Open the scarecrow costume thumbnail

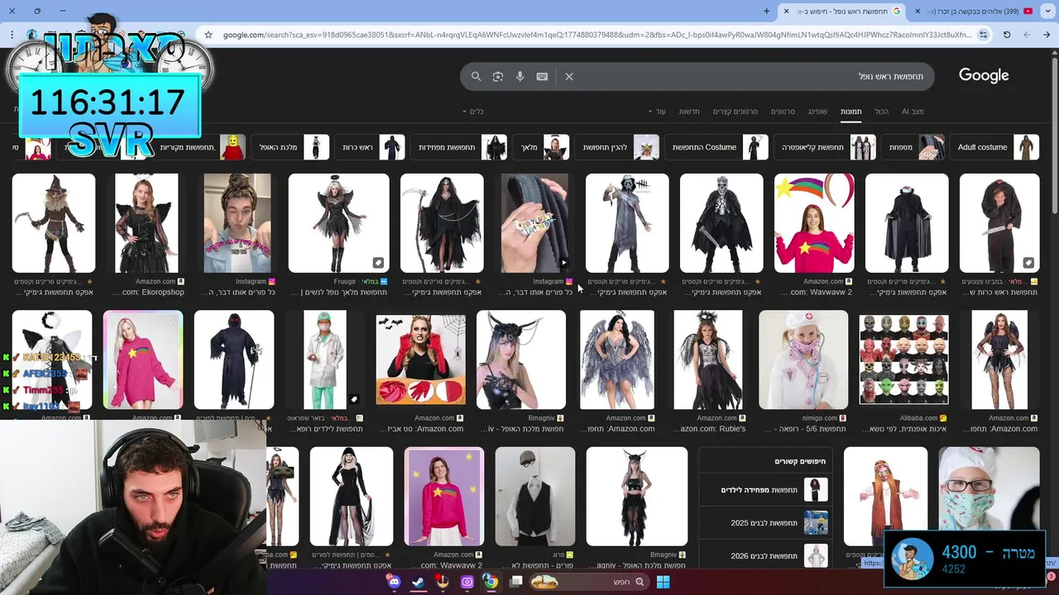(x=54, y=223)
